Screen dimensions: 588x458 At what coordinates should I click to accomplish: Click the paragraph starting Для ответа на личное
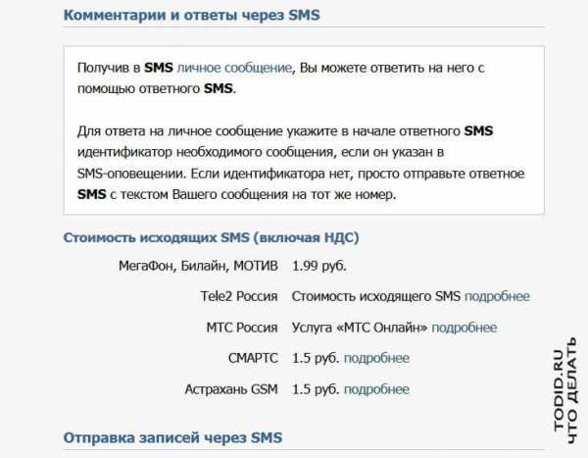(301, 163)
